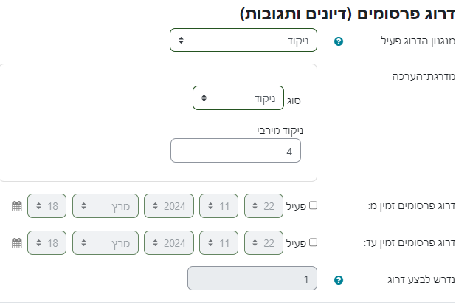Screen dimensions: 470x303
Task: Click help icon beside מנגנון הדרוג פעיל
Action: [x=339, y=41]
